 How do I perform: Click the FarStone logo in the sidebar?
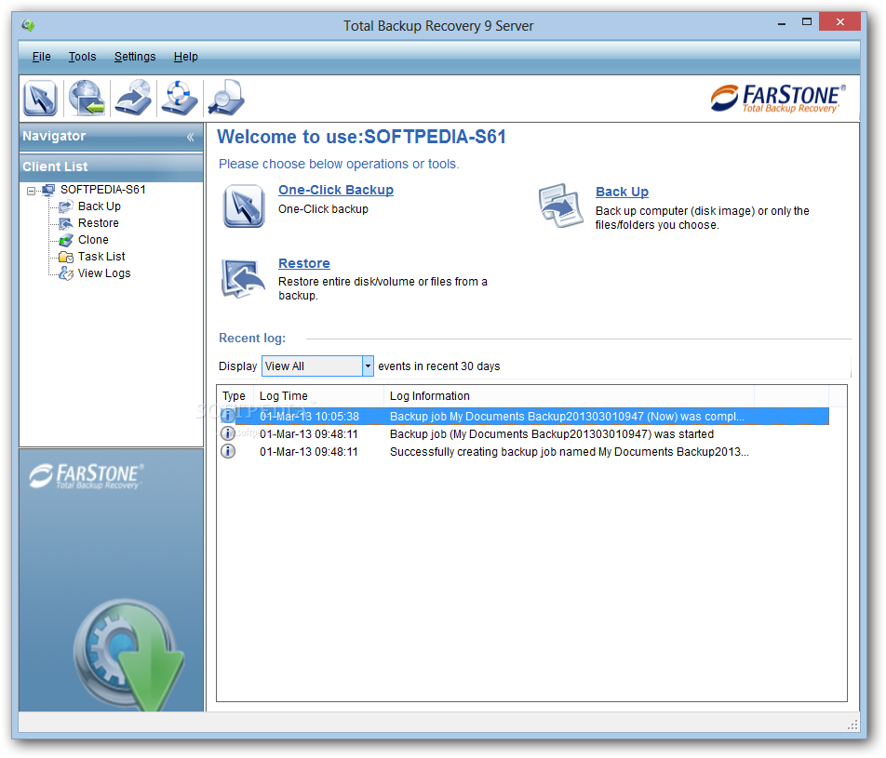point(86,476)
